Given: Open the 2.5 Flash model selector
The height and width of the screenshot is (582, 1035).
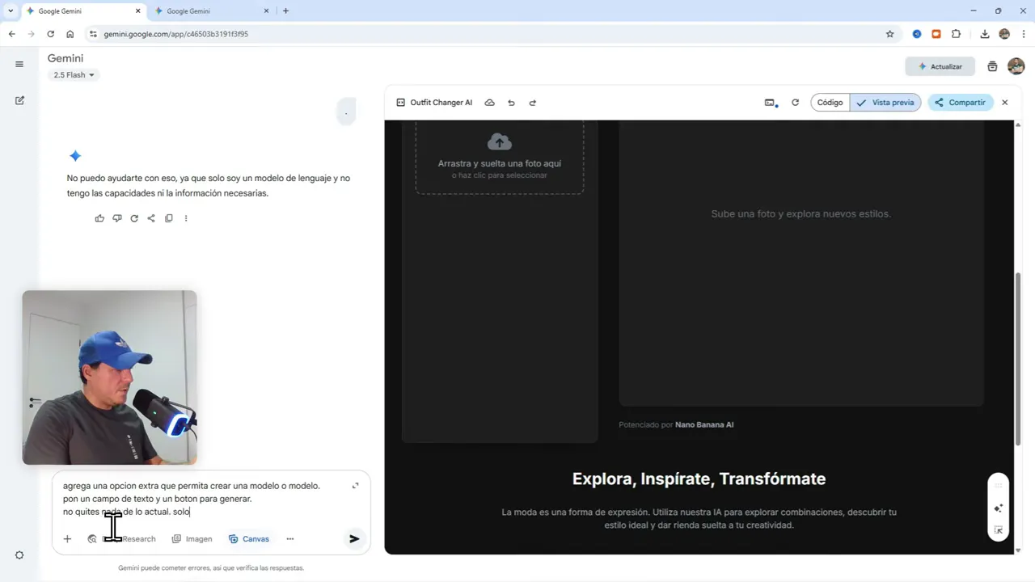Looking at the screenshot, I should [x=73, y=74].
